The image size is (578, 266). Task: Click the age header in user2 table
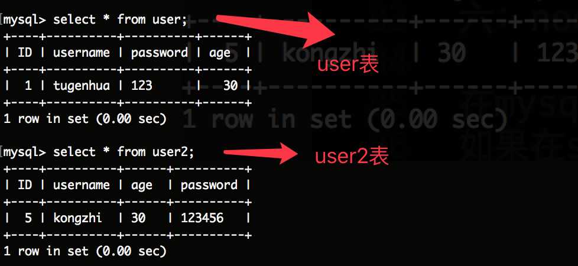click(142, 186)
